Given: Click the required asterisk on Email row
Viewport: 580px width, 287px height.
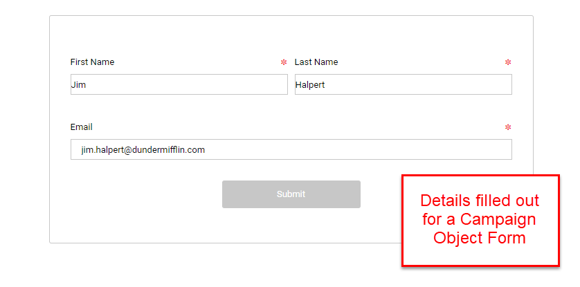Looking at the screenshot, I should (508, 127).
